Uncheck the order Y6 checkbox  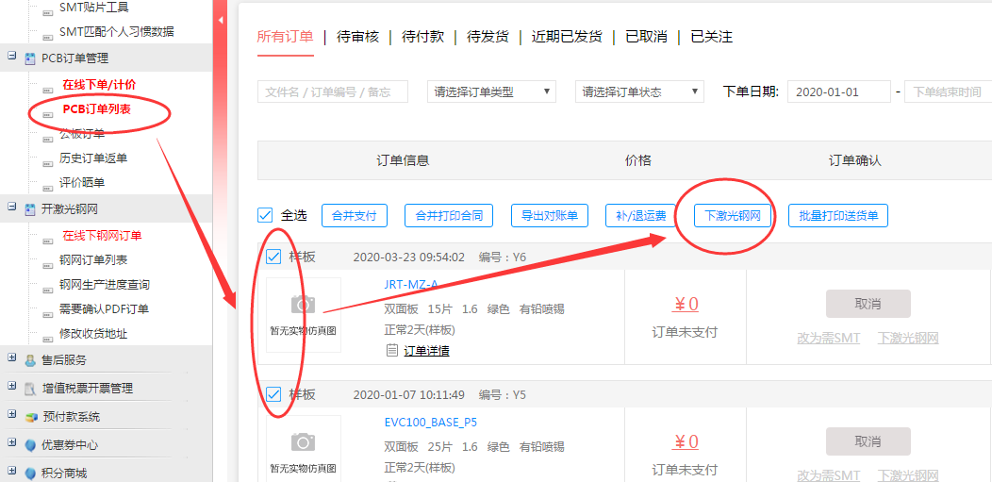click(273, 257)
